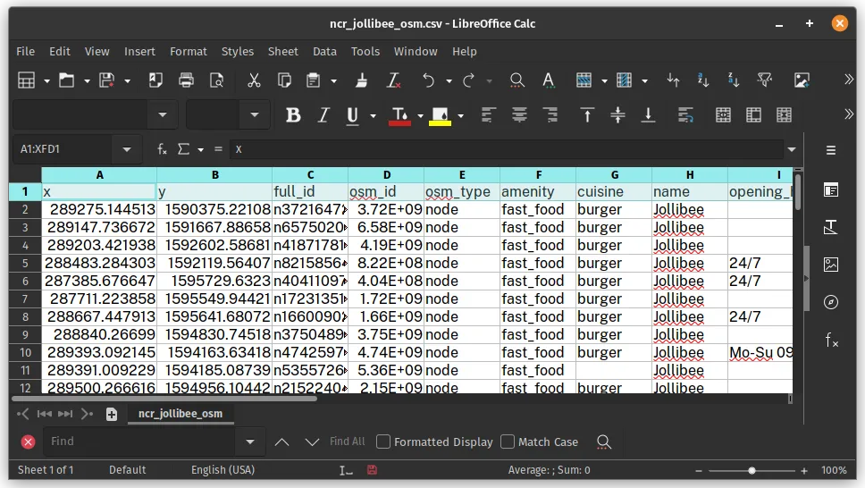Click the Clear Direct Formatting icon

tap(393, 80)
